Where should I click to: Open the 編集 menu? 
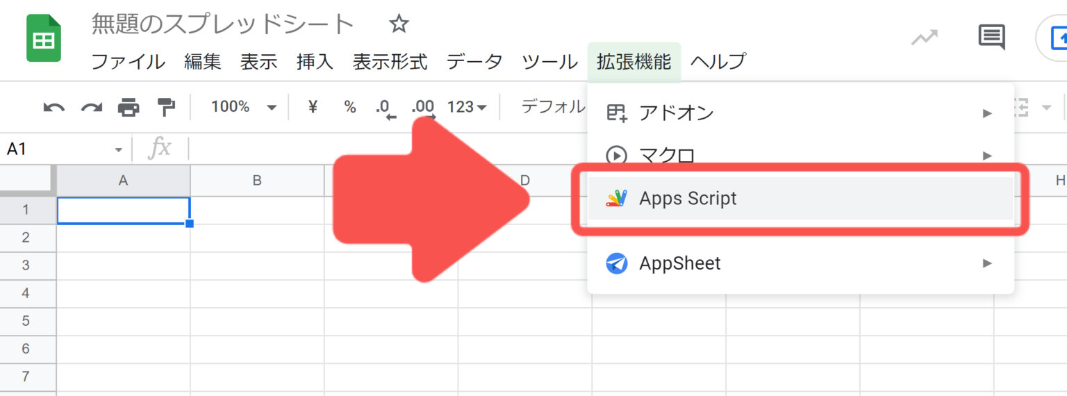point(203,61)
